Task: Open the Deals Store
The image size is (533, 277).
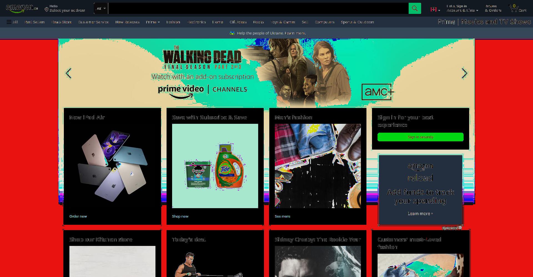Action: (61, 22)
